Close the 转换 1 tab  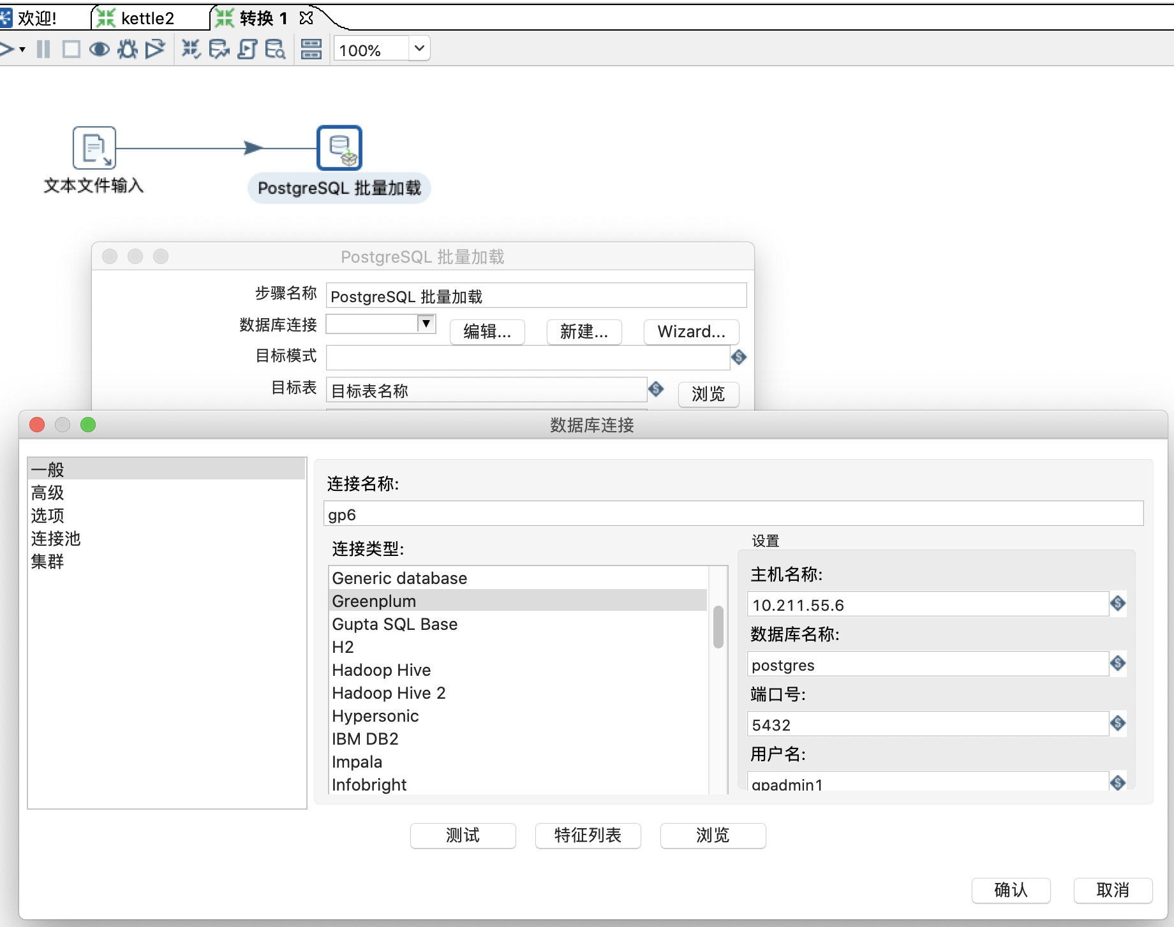(306, 18)
